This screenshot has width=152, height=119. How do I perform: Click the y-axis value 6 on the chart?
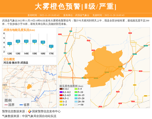4,33
